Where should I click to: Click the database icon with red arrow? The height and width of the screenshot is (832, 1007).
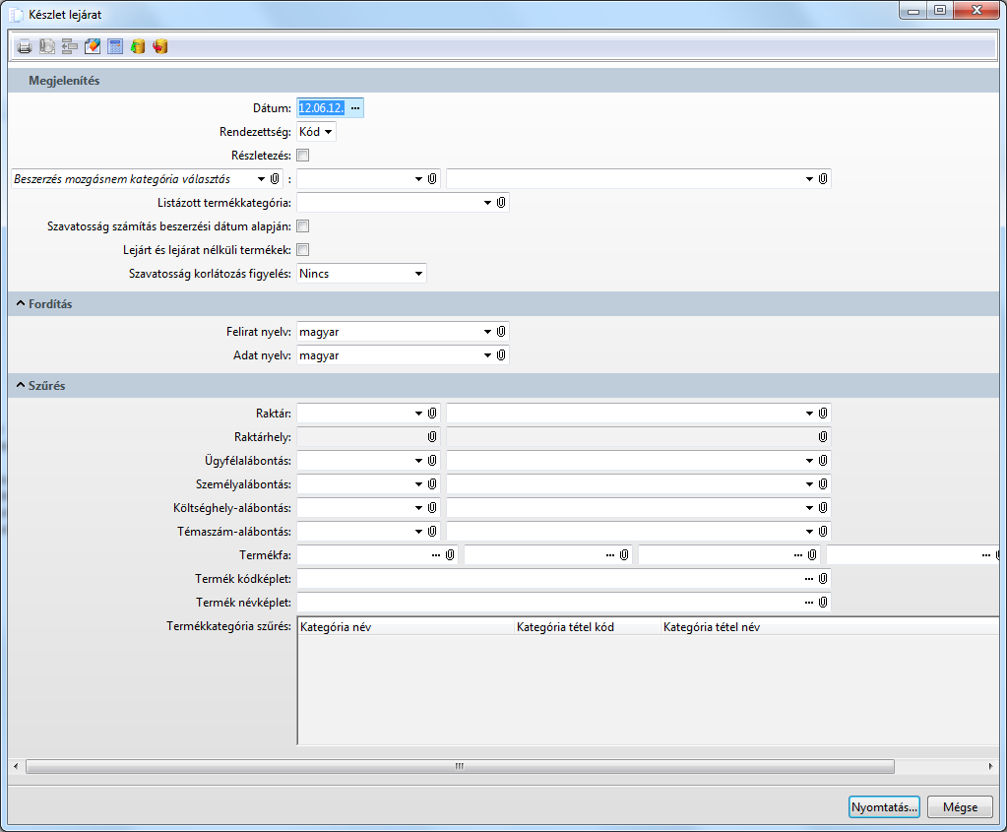pyautogui.click(x=160, y=46)
